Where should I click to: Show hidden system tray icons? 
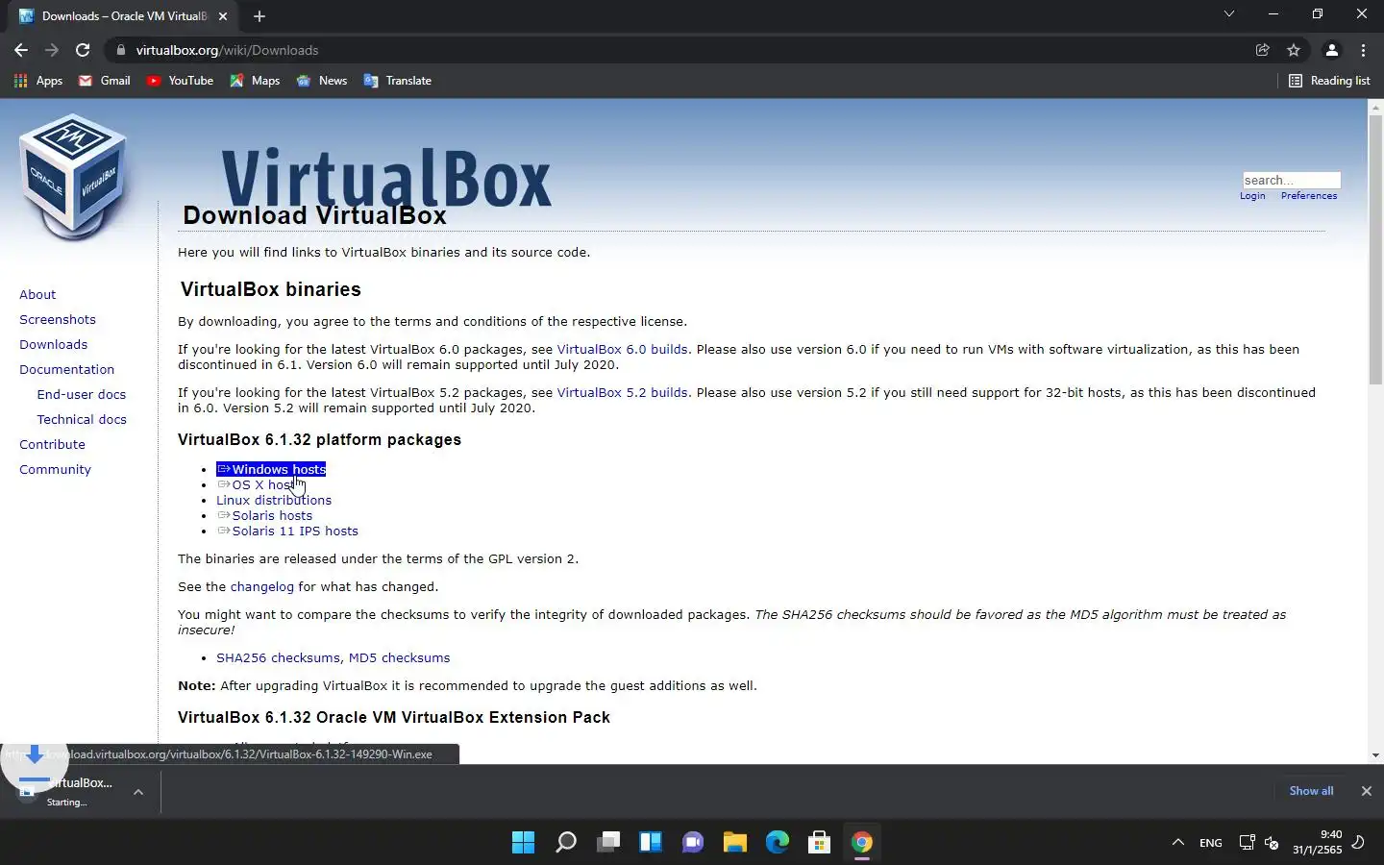(1177, 843)
